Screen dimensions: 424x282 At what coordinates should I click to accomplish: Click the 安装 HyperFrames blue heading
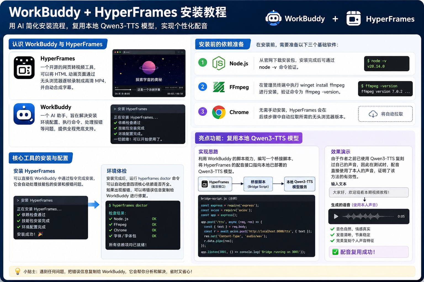coord(34,171)
